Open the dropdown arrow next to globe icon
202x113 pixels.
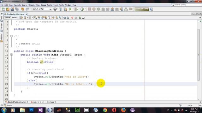click(x=58, y=9)
